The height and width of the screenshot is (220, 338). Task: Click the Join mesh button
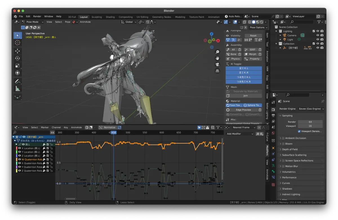[246, 96]
